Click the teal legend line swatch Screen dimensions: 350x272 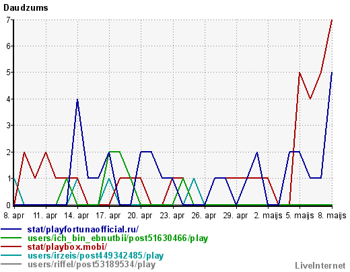pos(11,255)
